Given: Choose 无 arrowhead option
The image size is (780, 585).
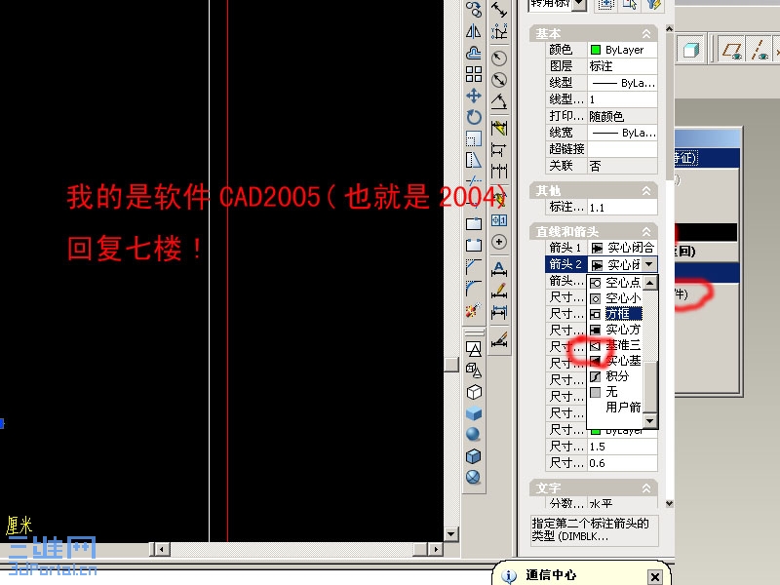Looking at the screenshot, I should (615, 392).
